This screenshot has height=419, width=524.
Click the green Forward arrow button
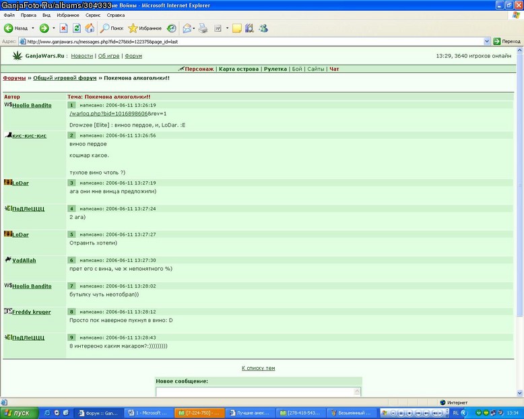click(x=44, y=28)
